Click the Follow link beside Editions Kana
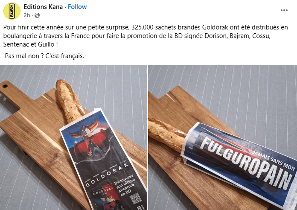297x210 pixels. (77, 7)
